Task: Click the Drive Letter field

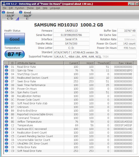Action: [x=71, y=48]
